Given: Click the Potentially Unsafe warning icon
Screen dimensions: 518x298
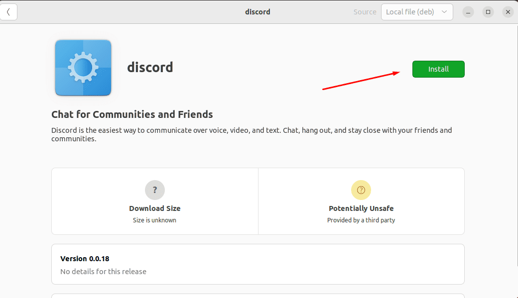Looking at the screenshot, I should [x=361, y=190].
